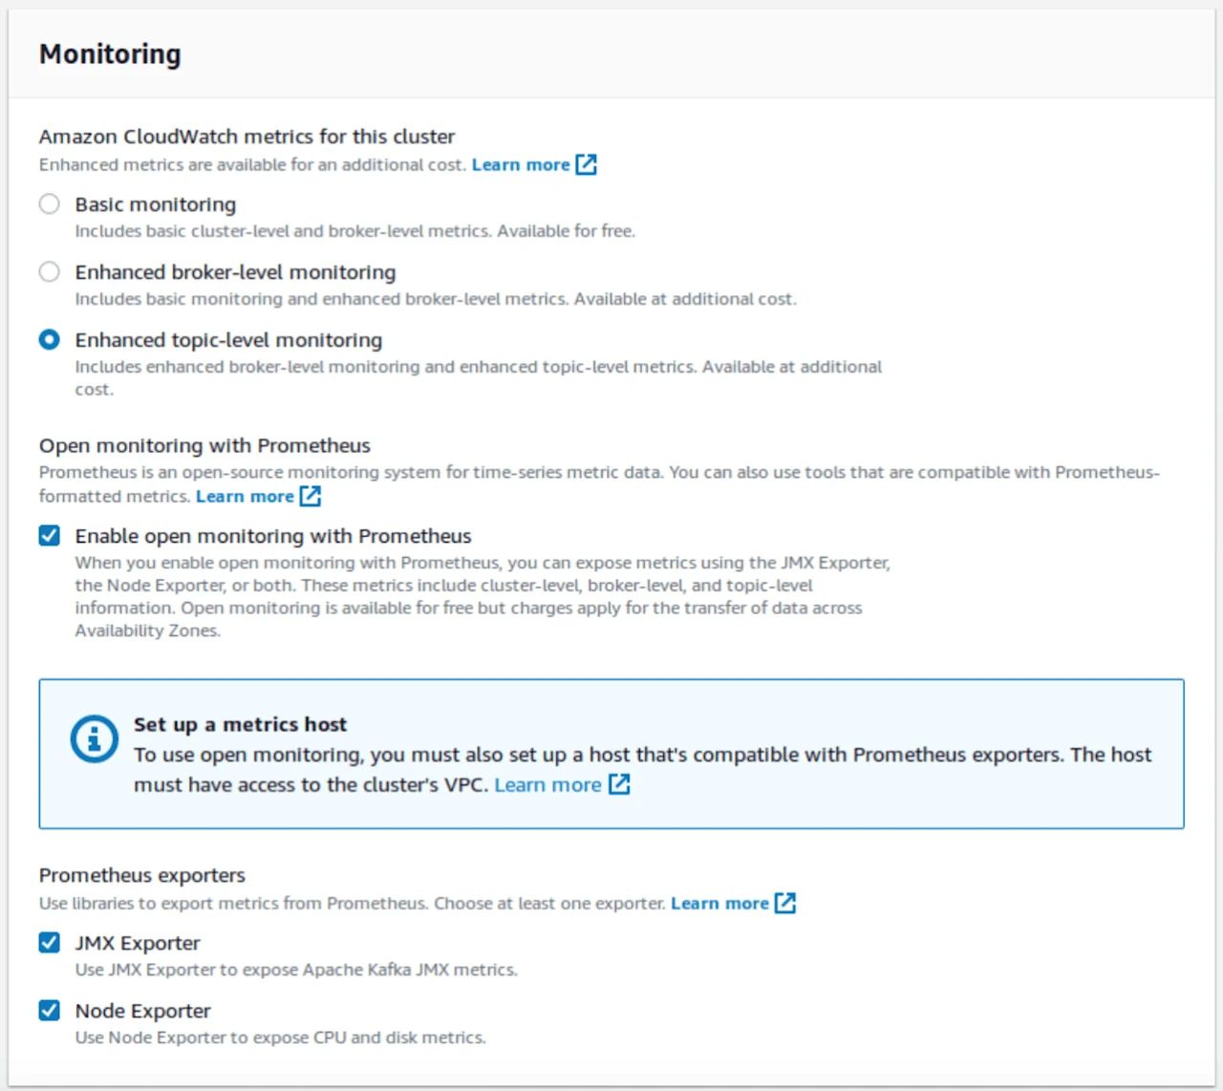This screenshot has height=1091, width=1223.
Task: Click the info circle icon in metrics host notice
Action: pyautogui.click(x=93, y=738)
